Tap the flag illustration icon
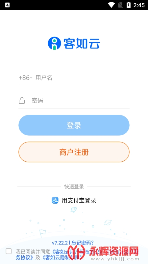The height and width of the screenshot is (264, 148). point(42,233)
